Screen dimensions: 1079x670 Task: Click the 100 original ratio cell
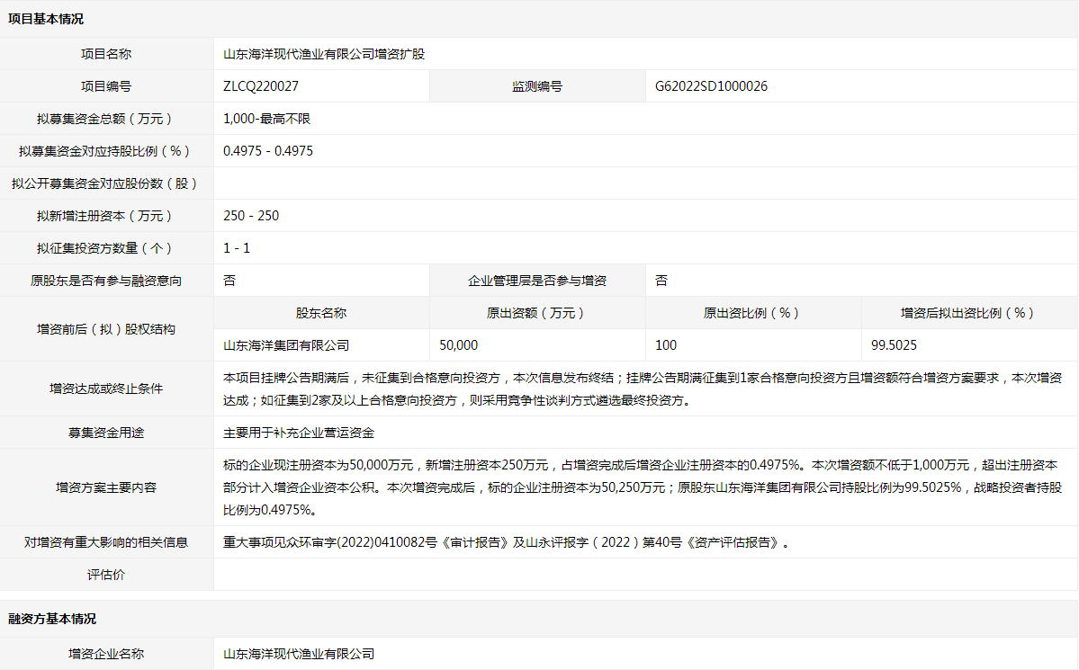[x=753, y=345]
